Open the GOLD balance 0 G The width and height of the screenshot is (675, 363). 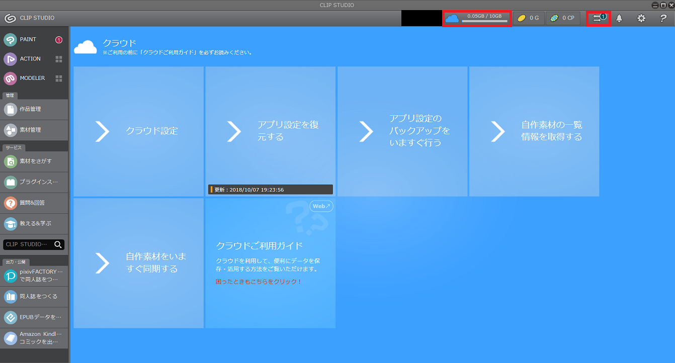click(x=529, y=18)
